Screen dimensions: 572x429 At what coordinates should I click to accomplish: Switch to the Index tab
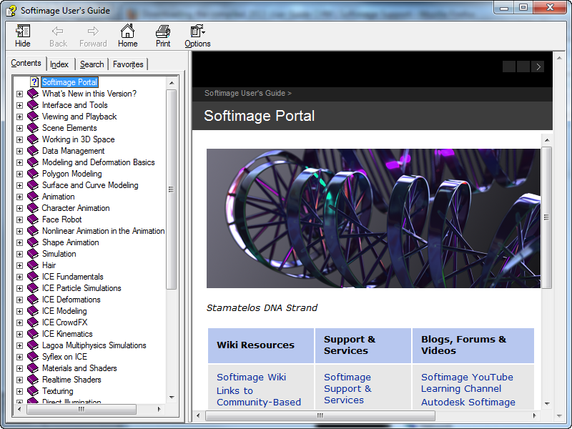[x=59, y=64]
